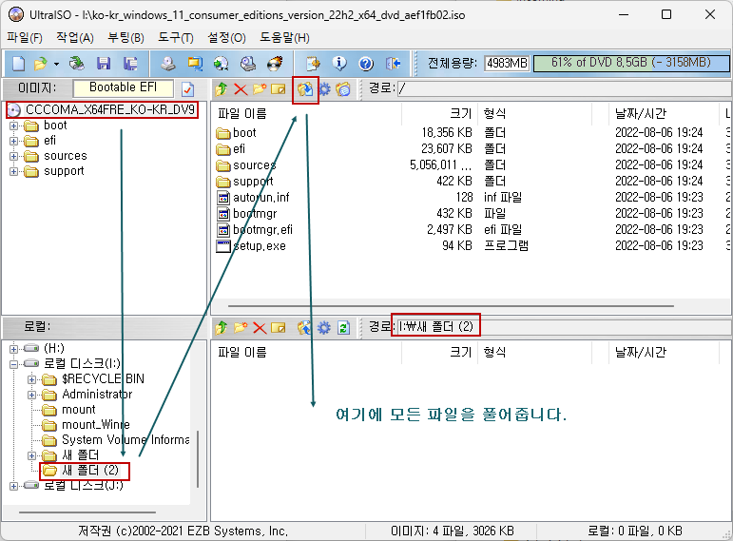Click the gear icon in local pane toolbar
This screenshot has height=541, width=733.
point(324,328)
